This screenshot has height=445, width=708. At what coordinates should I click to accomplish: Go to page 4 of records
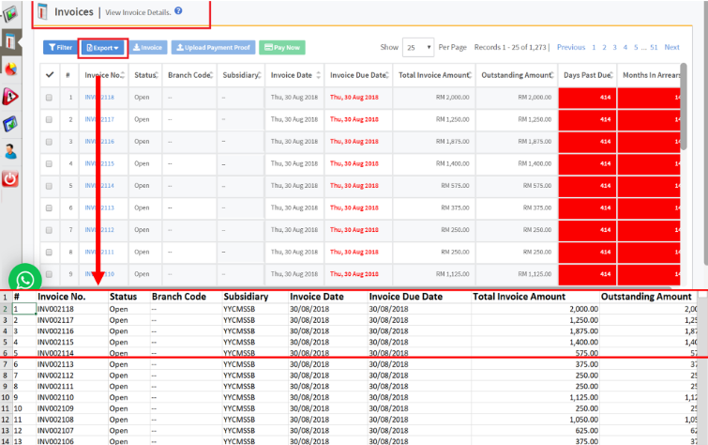(x=625, y=47)
